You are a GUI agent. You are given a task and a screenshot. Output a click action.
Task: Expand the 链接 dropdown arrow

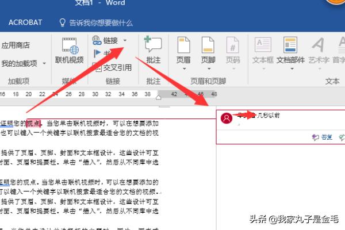click(x=125, y=40)
